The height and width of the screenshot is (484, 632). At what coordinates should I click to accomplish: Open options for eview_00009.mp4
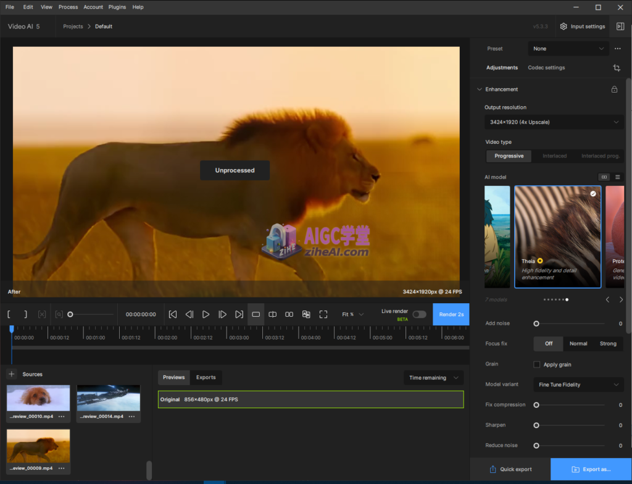click(61, 469)
